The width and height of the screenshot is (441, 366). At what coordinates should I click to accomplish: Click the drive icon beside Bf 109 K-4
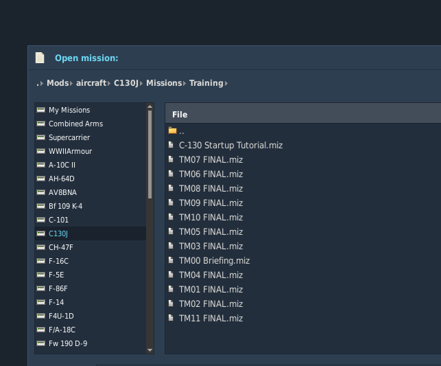40,206
